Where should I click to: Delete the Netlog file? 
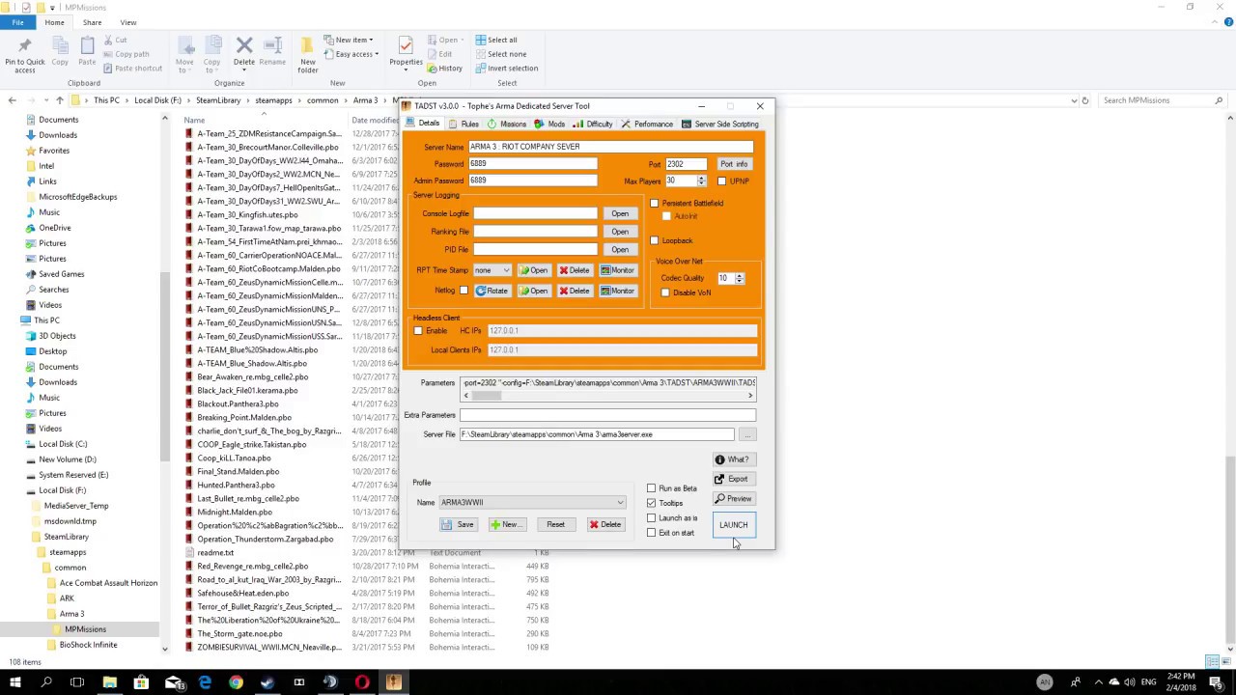point(575,291)
